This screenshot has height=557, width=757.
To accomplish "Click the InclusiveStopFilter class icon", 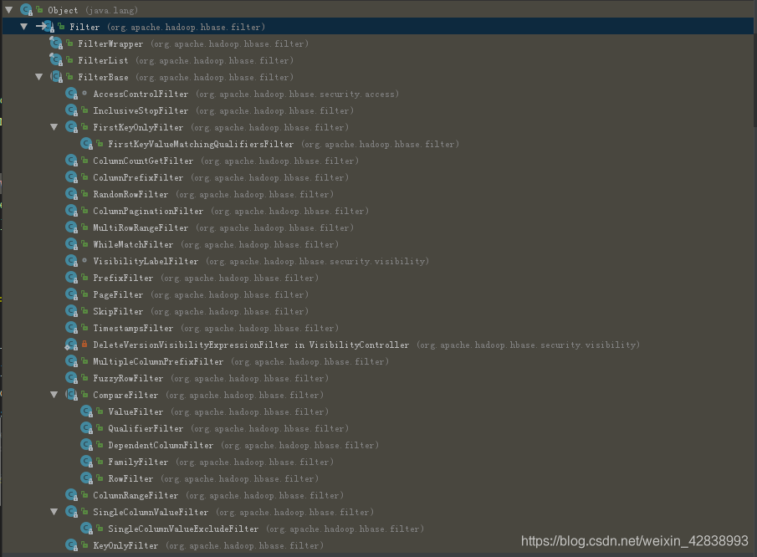I will tap(71, 110).
